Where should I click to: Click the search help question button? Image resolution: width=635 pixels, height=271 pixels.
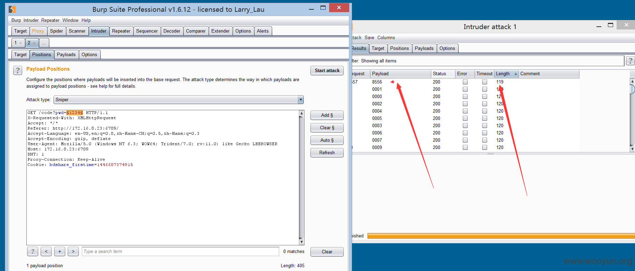point(33,252)
